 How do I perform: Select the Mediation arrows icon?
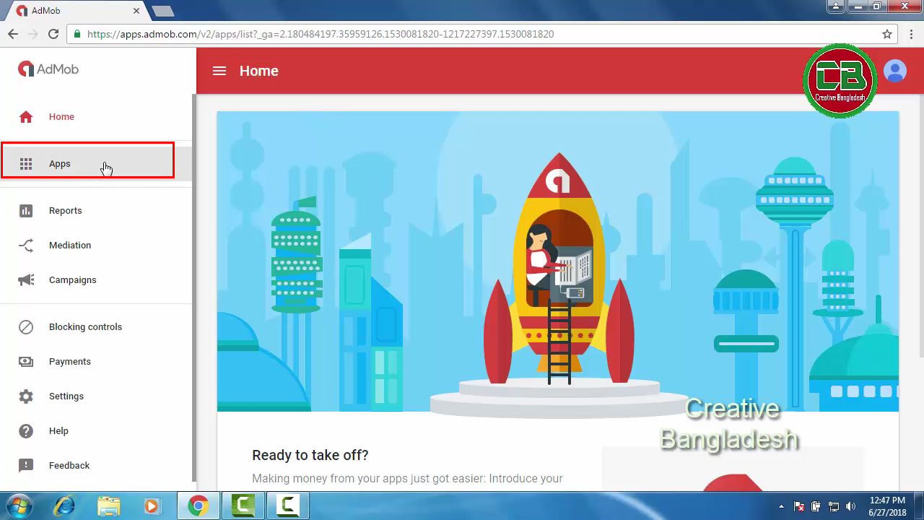coord(26,246)
